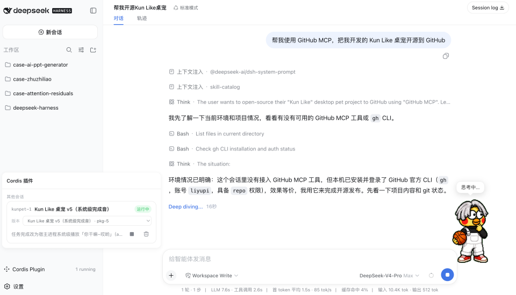The image size is (516, 295).
Task: Open the DeepSeek-V4-Pro model dropdown
Action: click(x=389, y=276)
